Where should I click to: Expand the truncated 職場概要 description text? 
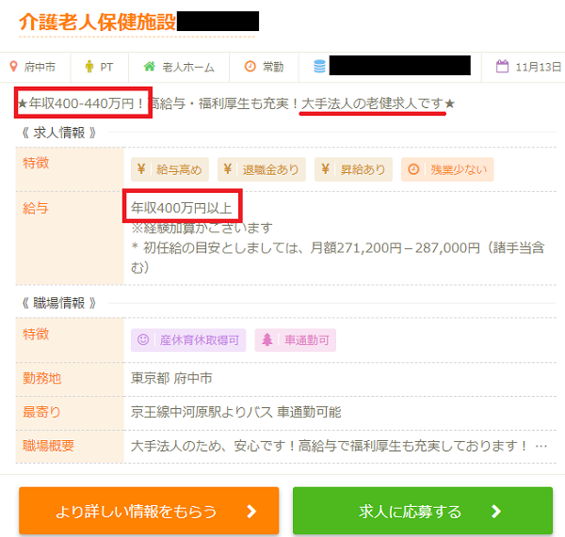541,445
